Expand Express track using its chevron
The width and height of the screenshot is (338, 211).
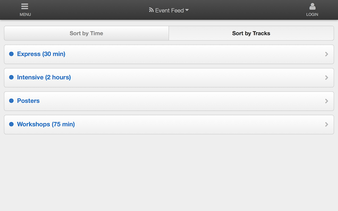click(327, 54)
